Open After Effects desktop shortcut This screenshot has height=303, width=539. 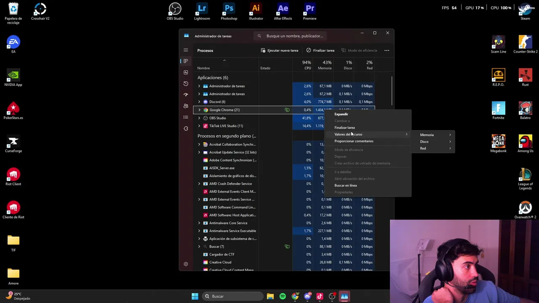coord(283,12)
